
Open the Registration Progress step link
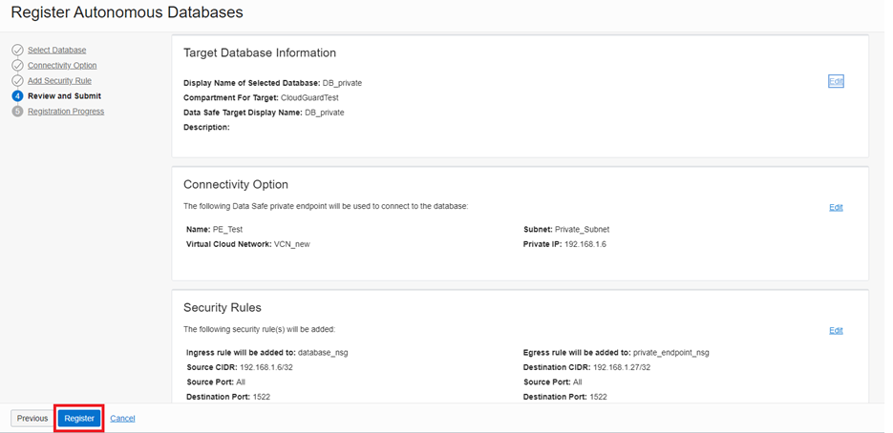tap(66, 112)
